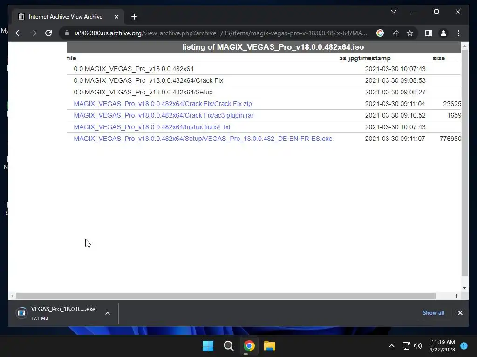Download VEGAS_Pro_18.0.0.482_DE-EN-FR-ES.exe link
Screen dimensions: 477x357
tap(203, 139)
